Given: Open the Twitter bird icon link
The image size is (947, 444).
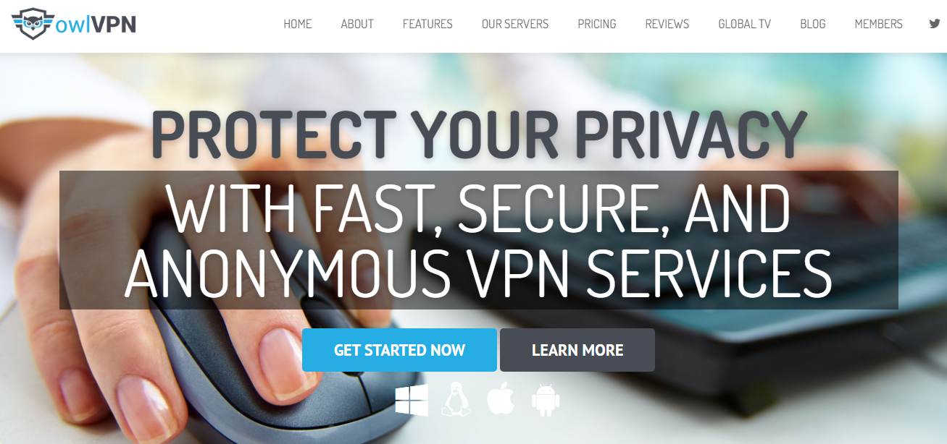Looking at the screenshot, I should (935, 23).
